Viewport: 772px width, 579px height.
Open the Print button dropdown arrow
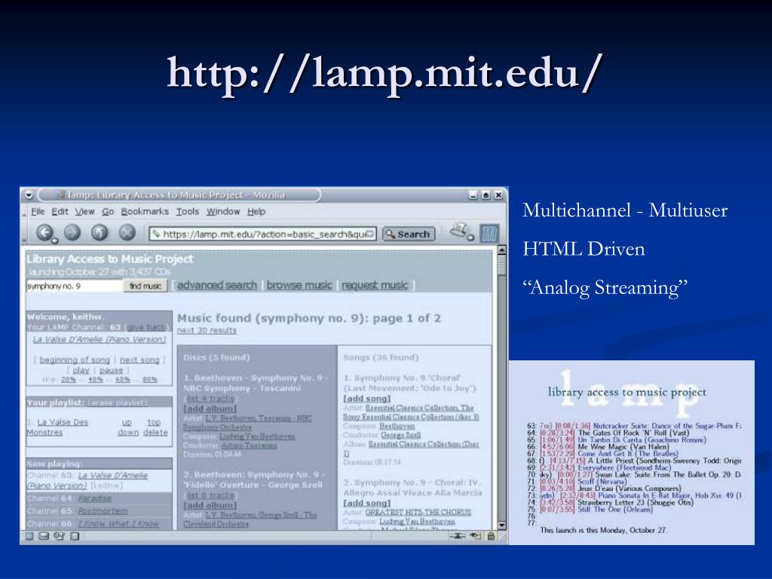click(470, 237)
